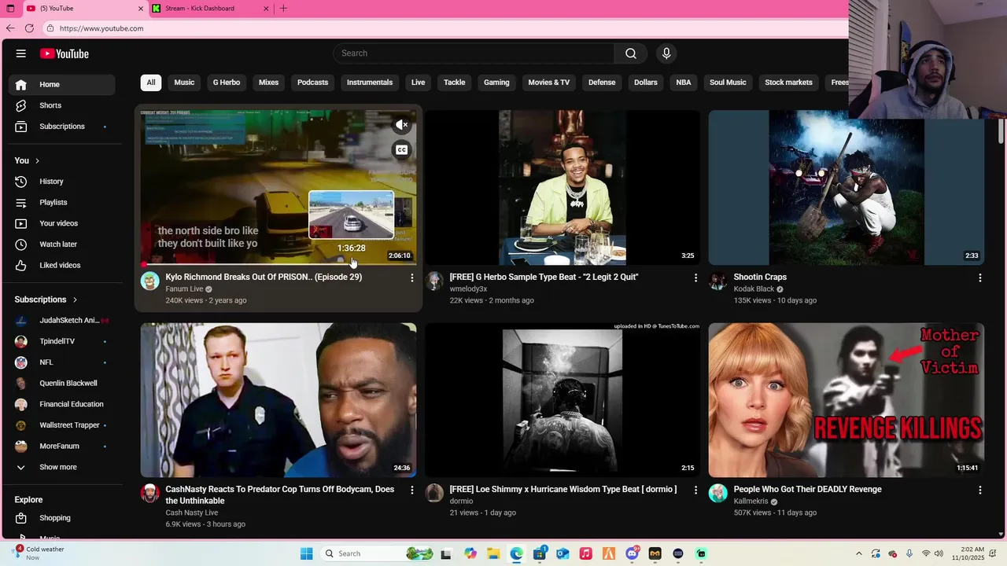Click the YouTube logo

pos(65,53)
